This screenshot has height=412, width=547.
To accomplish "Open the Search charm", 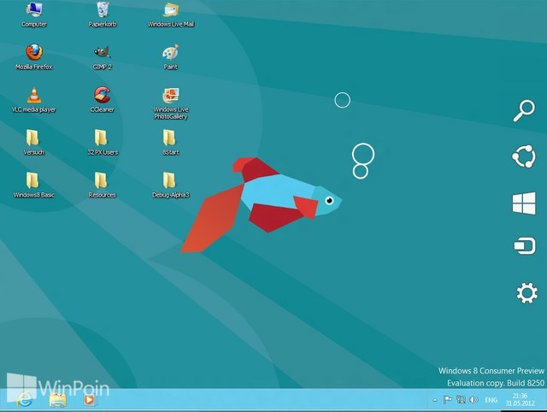I will click(x=524, y=110).
